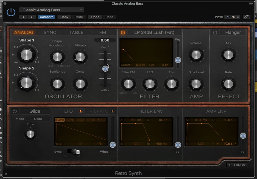The image size is (257, 179).
Task: Open the Classic Analog Bass preset menu
Action: [51, 10]
